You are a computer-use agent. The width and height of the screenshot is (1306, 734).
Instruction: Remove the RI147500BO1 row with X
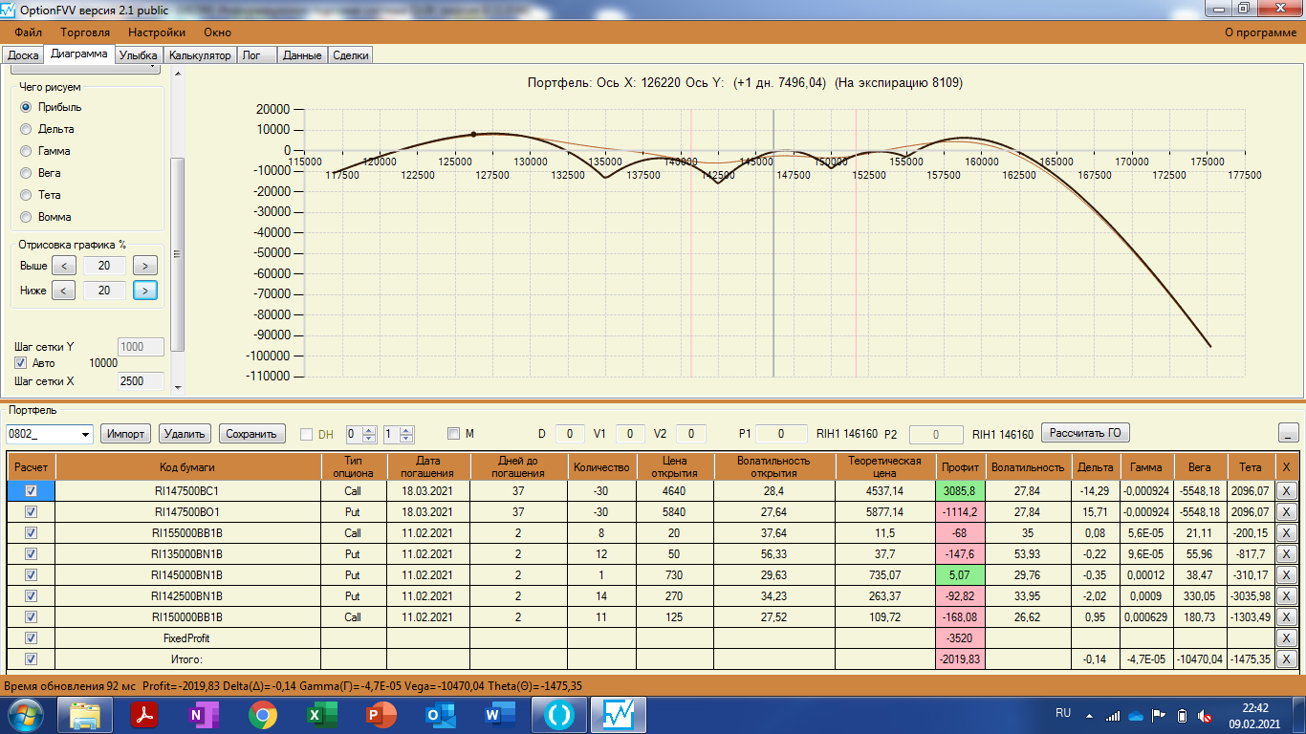coord(1287,511)
